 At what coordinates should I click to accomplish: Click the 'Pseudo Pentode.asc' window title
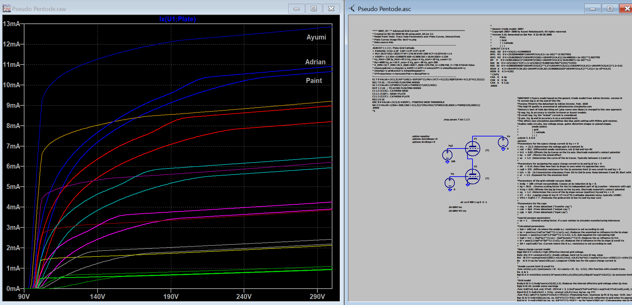pos(384,9)
